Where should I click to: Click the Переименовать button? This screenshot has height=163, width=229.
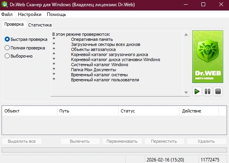(x=122, y=141)
